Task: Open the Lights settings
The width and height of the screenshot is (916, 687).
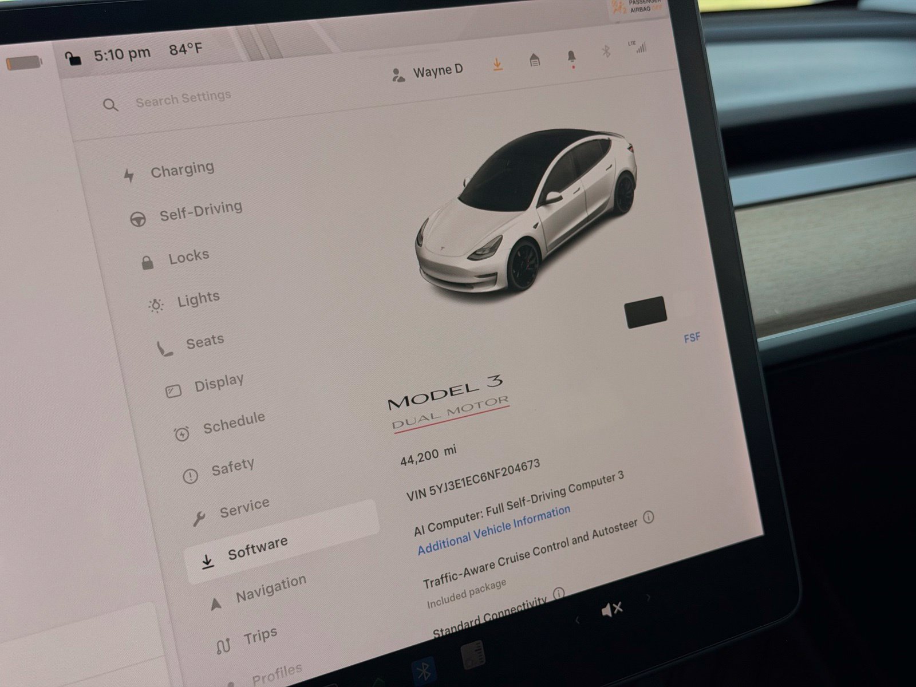Action: coord(184,301)
